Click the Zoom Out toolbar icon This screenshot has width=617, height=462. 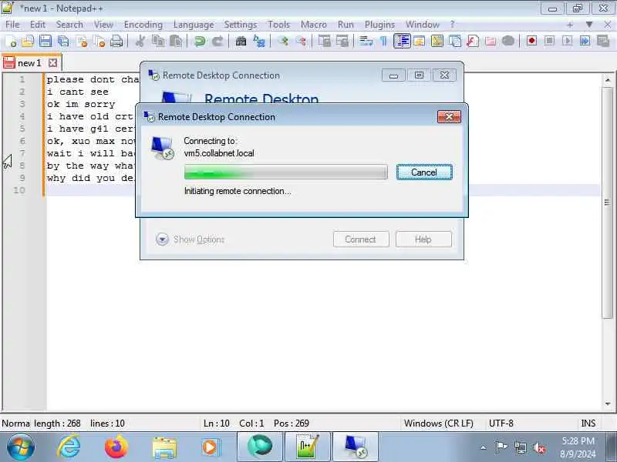click(301, 41)
